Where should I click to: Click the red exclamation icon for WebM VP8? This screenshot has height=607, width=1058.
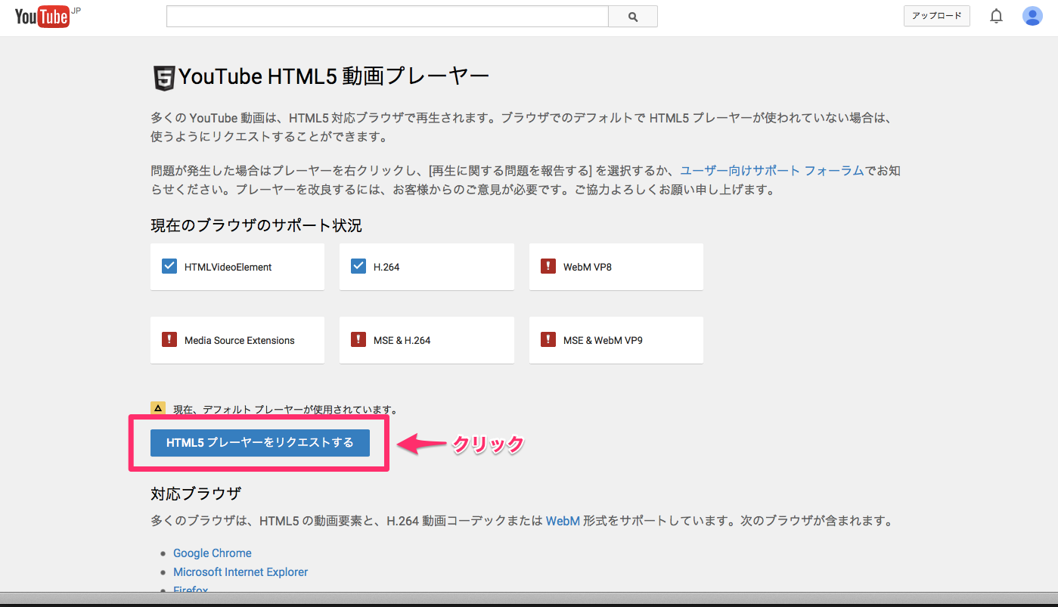pos(548,266)
